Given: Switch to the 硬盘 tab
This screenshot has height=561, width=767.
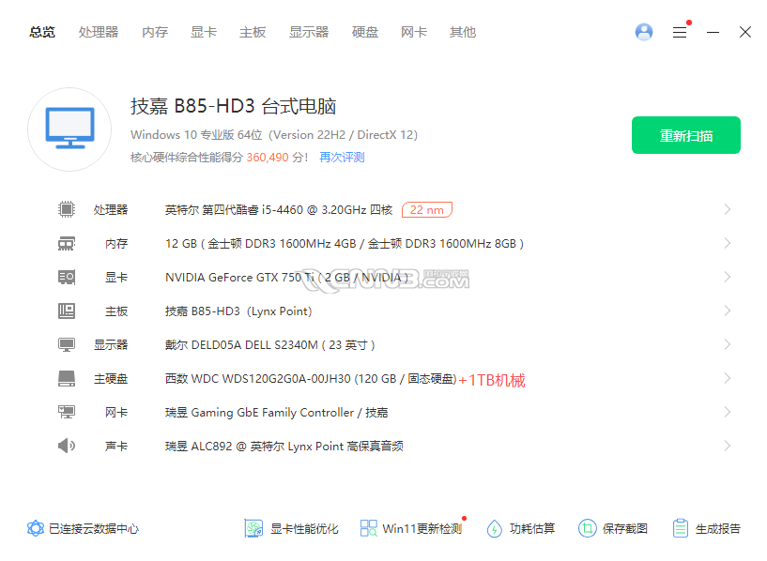Looking at the screenshot, I should tap(365, 32).
